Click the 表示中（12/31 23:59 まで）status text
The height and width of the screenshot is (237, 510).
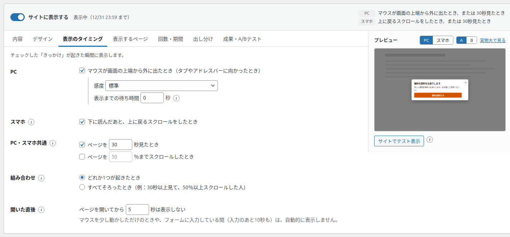[x=101, y=17]
